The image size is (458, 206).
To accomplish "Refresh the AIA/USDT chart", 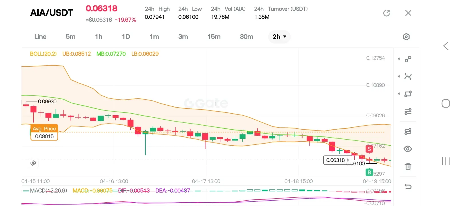I will coord(386,13).
